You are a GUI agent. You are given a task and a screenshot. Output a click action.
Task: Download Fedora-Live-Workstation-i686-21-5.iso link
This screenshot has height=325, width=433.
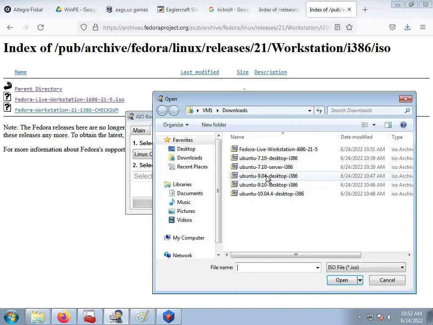coord(70,99)
